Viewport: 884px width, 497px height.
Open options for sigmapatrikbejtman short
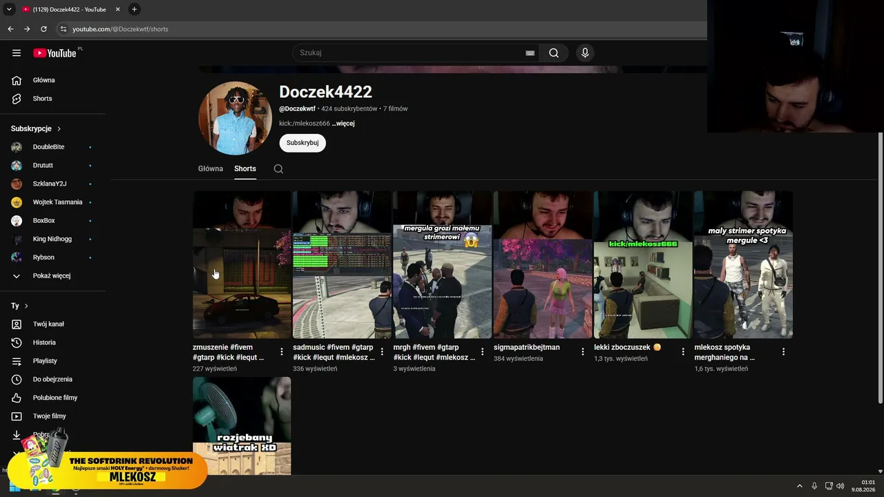(582, 352)
